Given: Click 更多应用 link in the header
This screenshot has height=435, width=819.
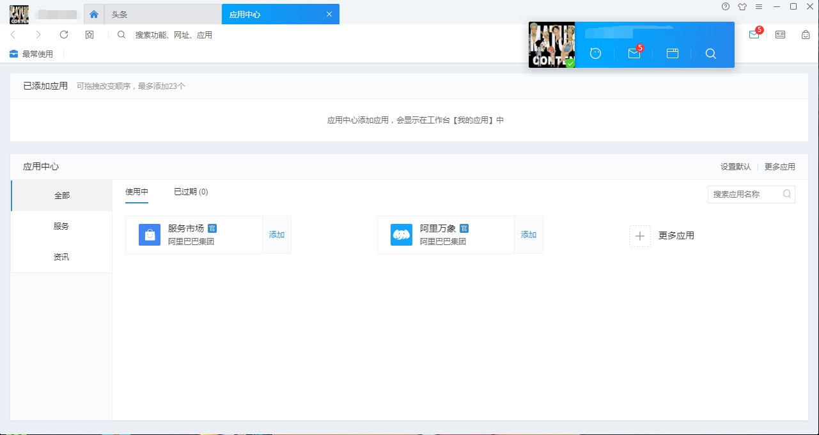Looking at the screenshot, I should point(780,166).
